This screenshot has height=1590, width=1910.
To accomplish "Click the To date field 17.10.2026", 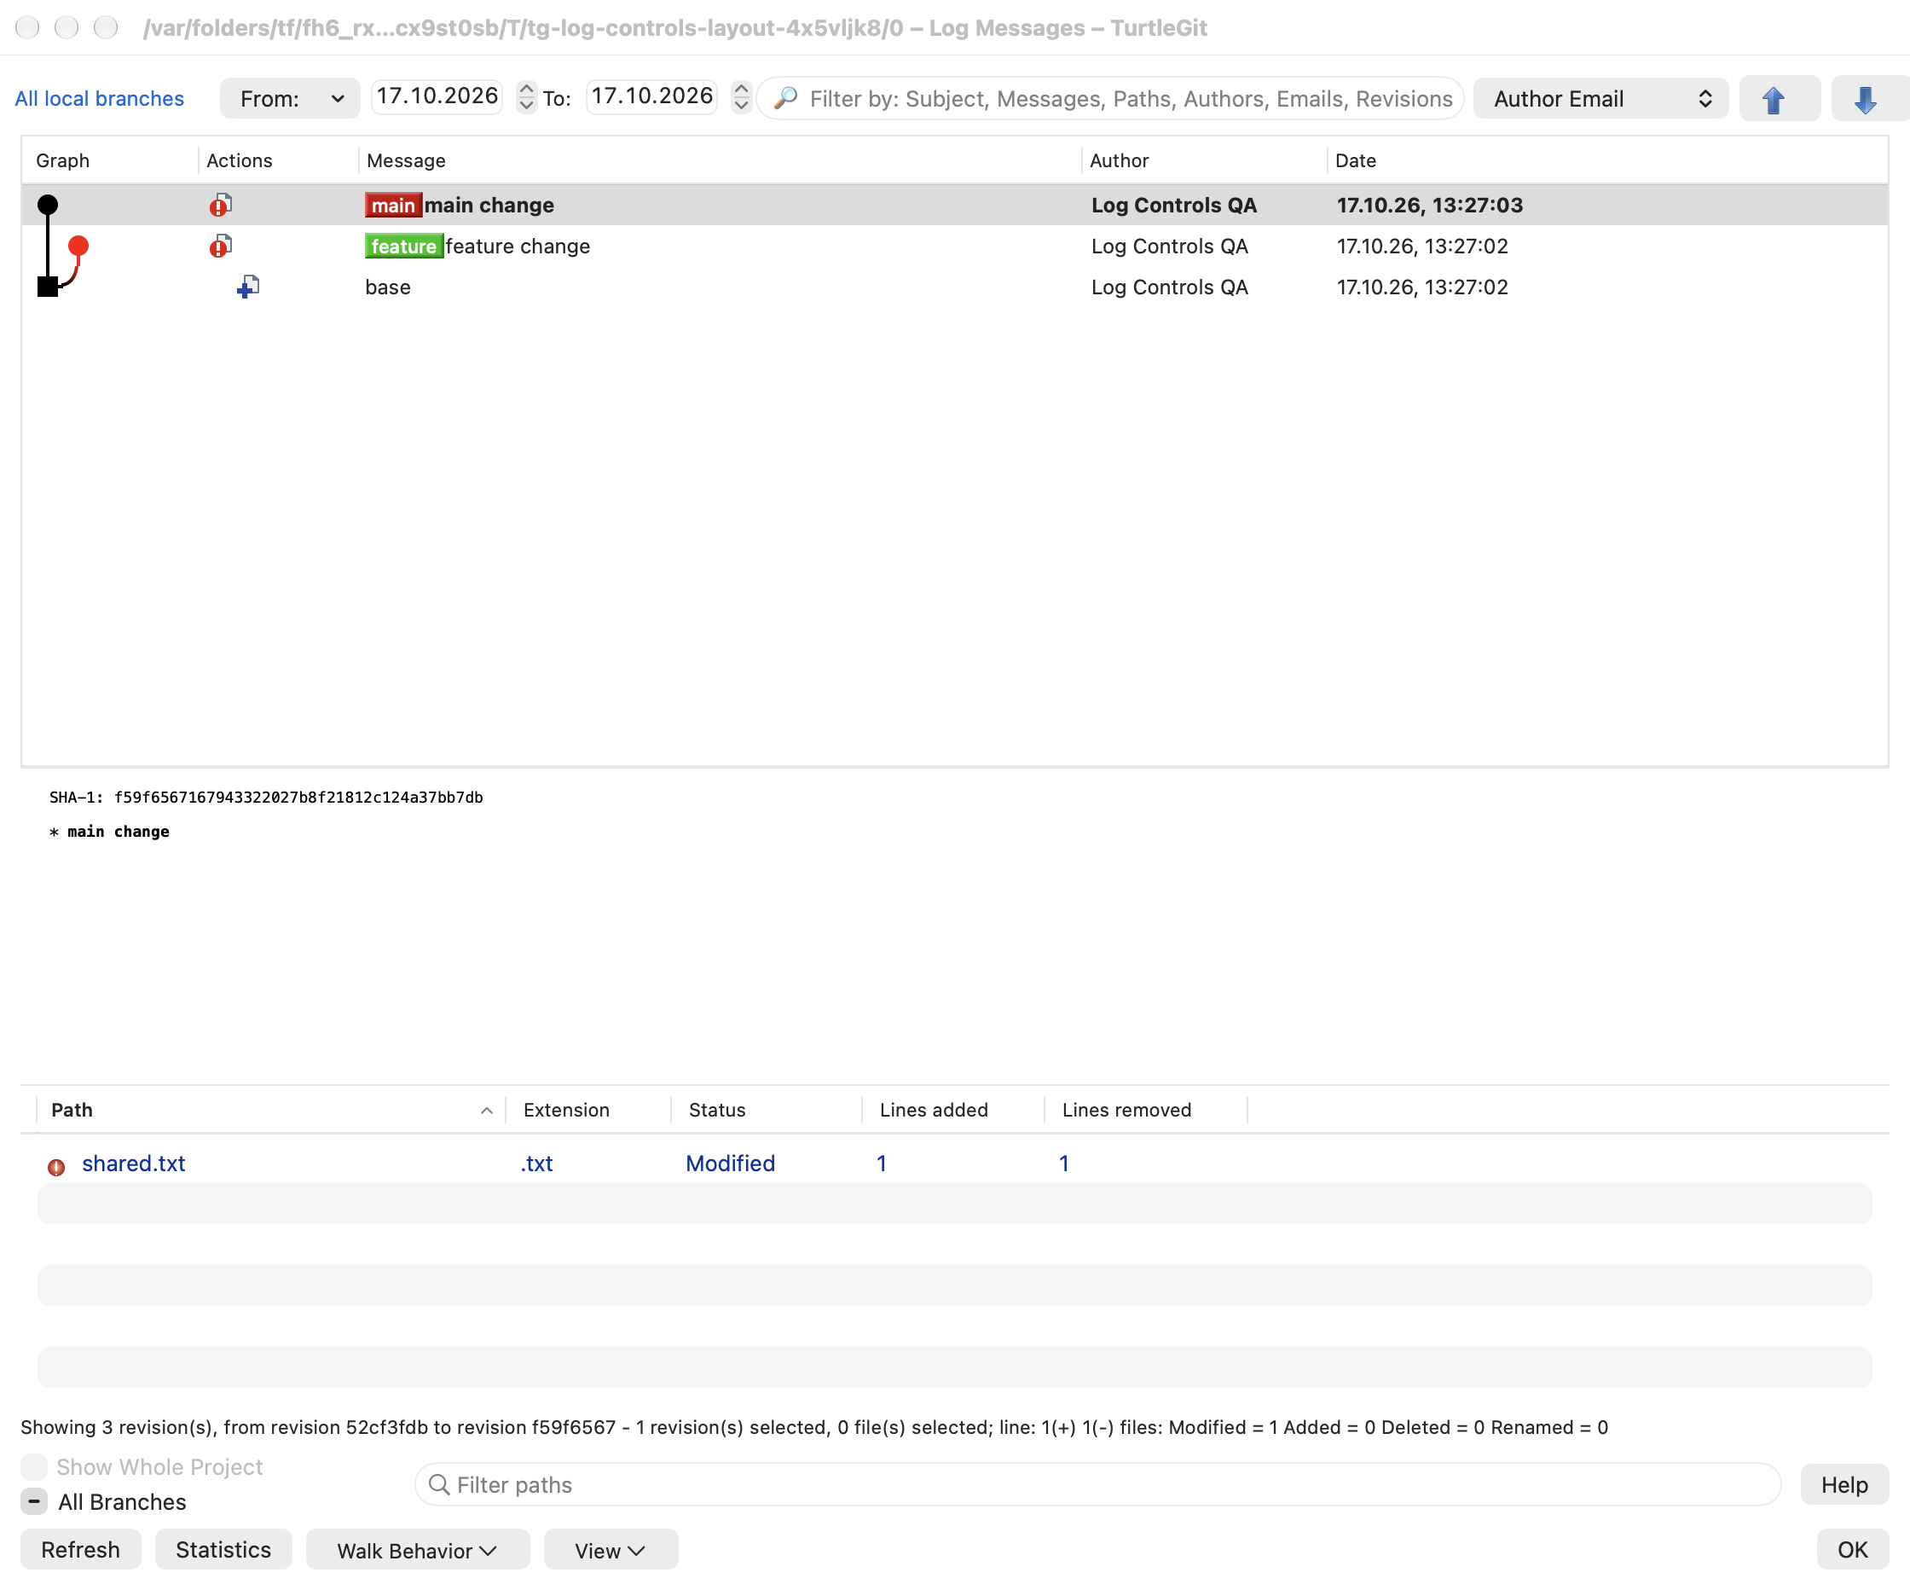I will (x=652, y=96).
